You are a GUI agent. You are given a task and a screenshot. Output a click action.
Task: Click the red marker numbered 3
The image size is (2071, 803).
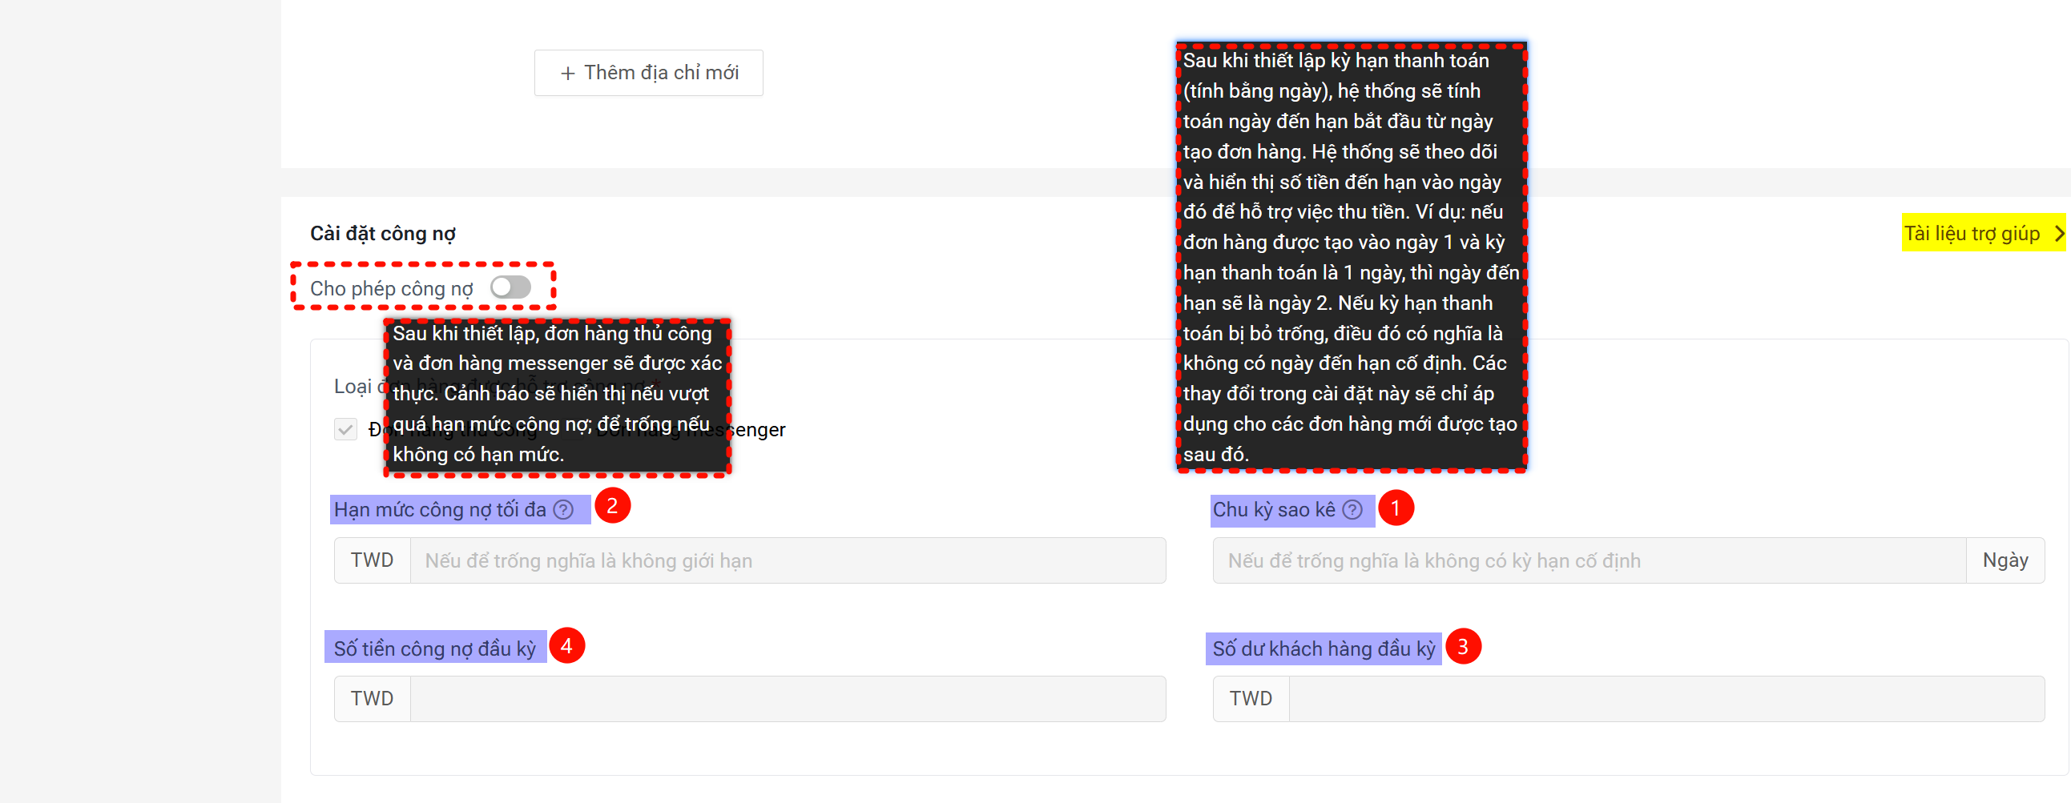tap(1462, 646)
